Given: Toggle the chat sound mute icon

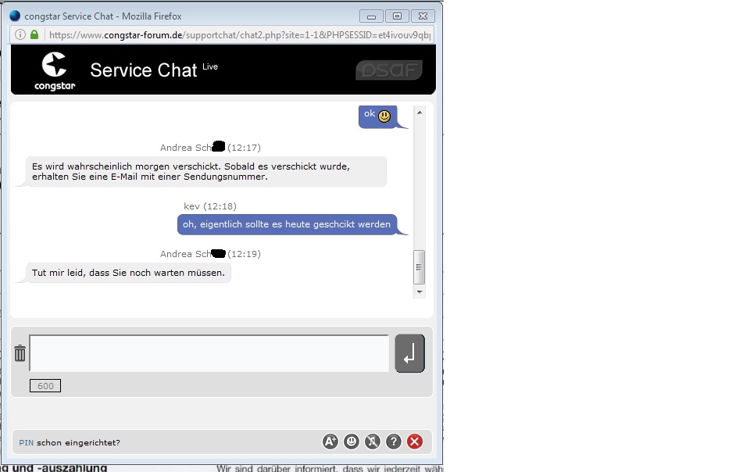Looking at the screenshot, I should 373,442.
